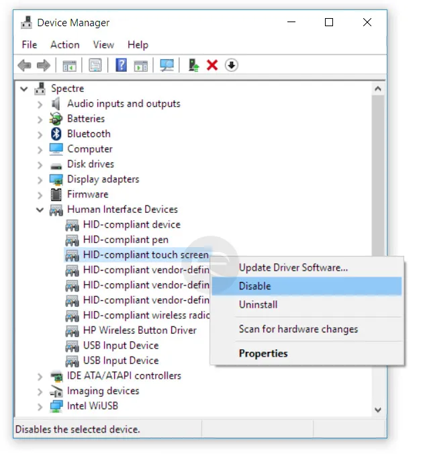This screenshot has height=458, width=421.
Task: Select HID-compliant touch screen entry
Action: pos(146,255)
